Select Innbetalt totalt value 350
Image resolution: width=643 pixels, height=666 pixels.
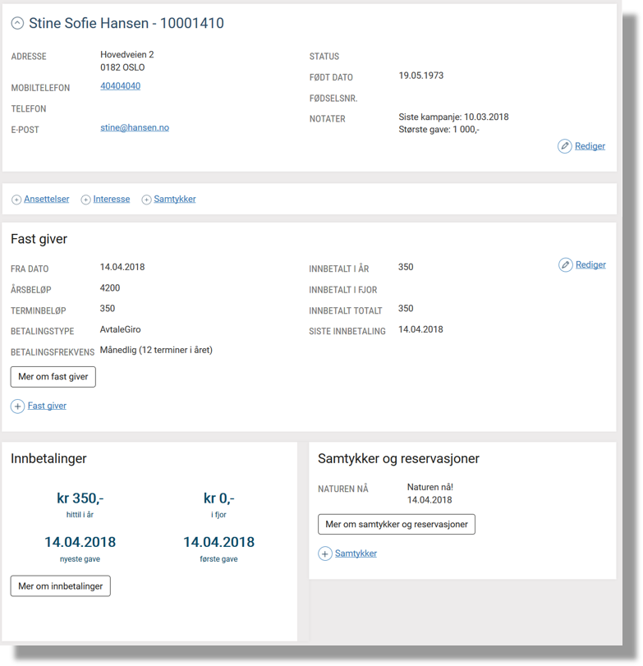[x=406, y=309]
